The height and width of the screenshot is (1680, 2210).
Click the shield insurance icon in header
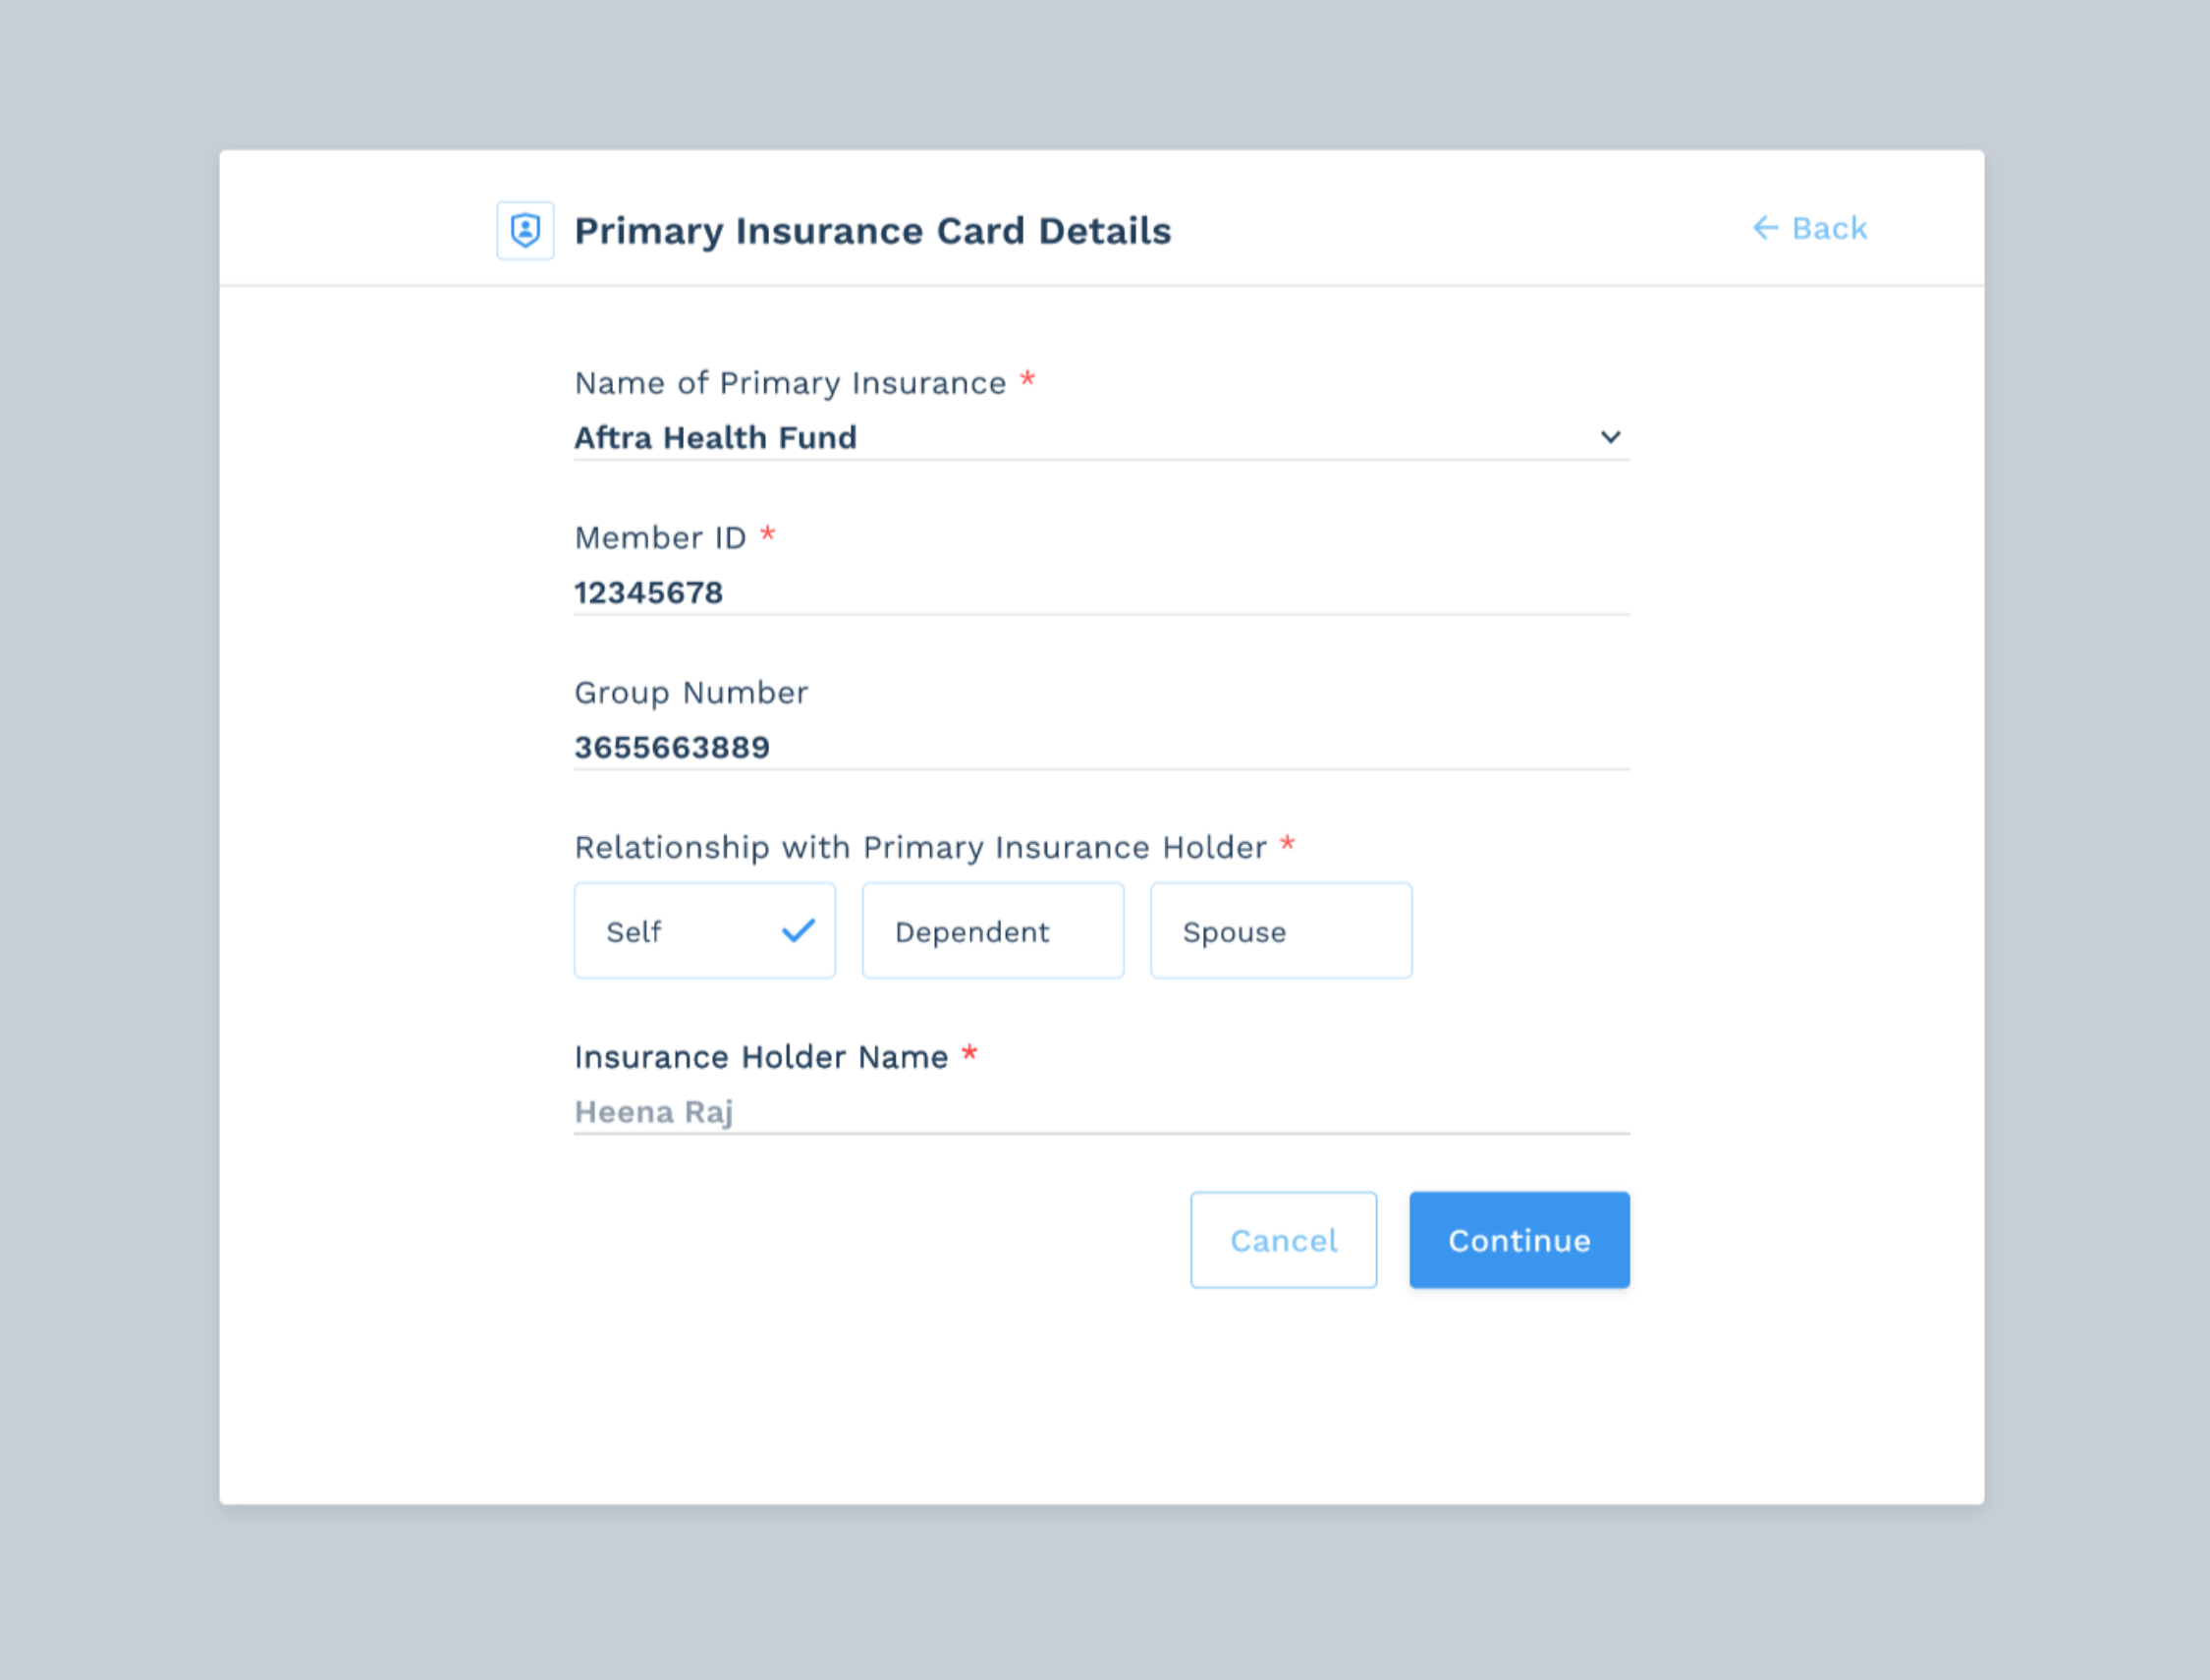[x=525, y=231]
